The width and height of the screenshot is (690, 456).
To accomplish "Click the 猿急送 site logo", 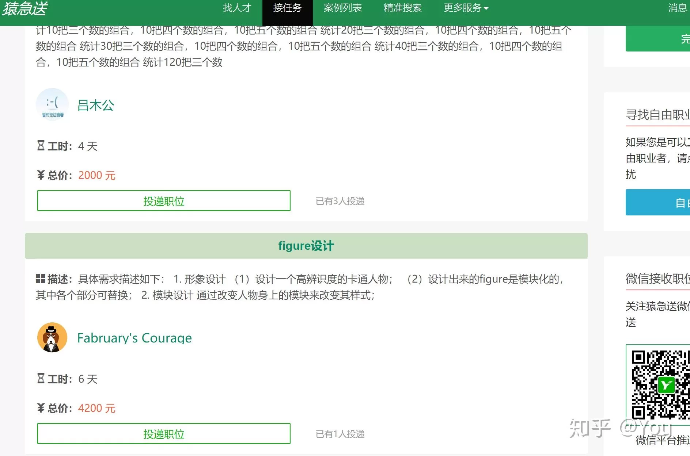I will (25, 8).
